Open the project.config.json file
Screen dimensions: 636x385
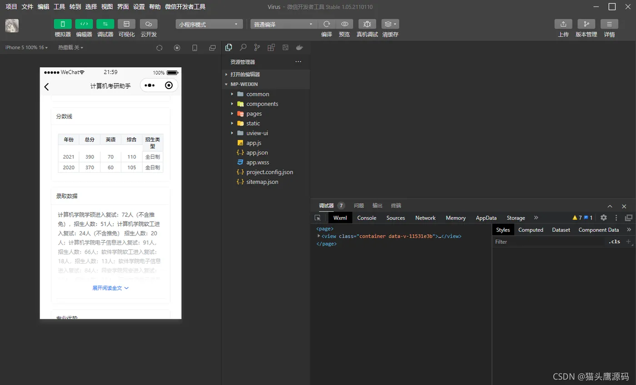coord(266,172)
